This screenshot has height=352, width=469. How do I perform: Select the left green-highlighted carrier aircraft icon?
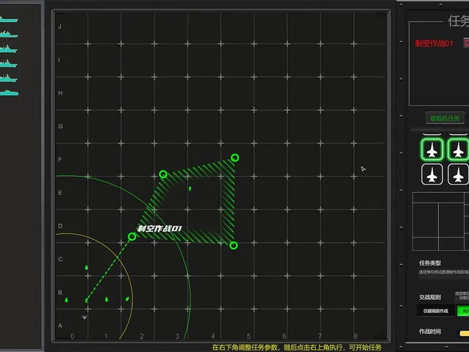pyautogui.click(x=432, y=150)
